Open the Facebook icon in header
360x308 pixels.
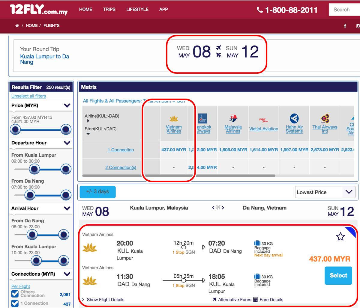coord(345,26)
